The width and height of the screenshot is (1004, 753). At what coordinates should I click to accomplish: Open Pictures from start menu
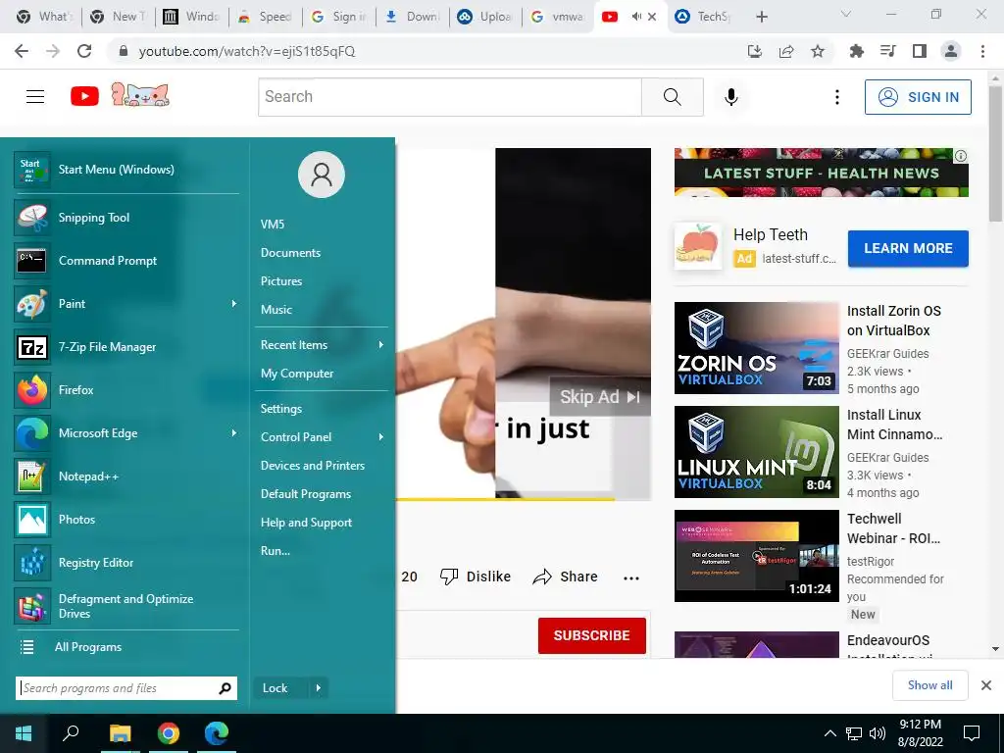click(x=281, y=281)
